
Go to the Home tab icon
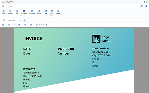pos(4,20)
